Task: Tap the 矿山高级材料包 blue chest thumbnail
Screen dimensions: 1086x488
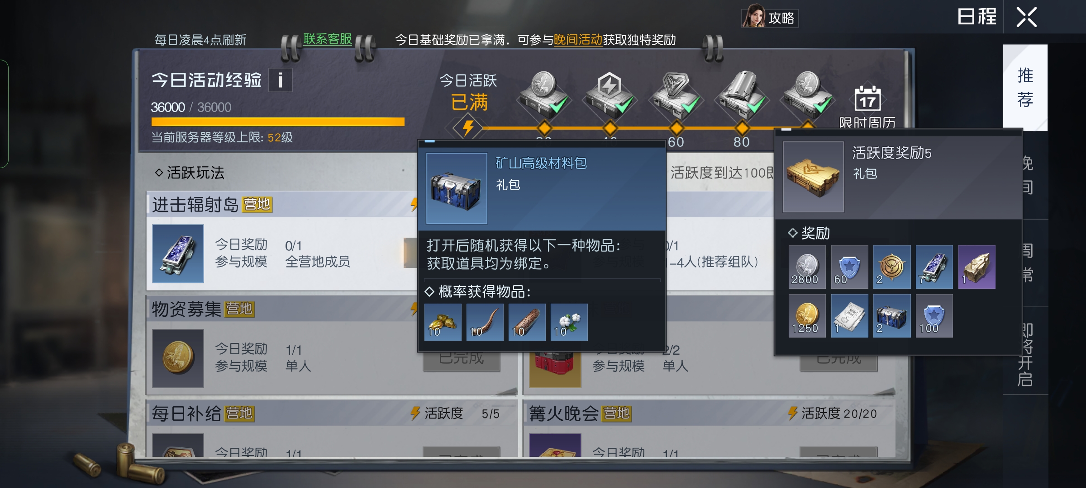Action: (457, 188)
